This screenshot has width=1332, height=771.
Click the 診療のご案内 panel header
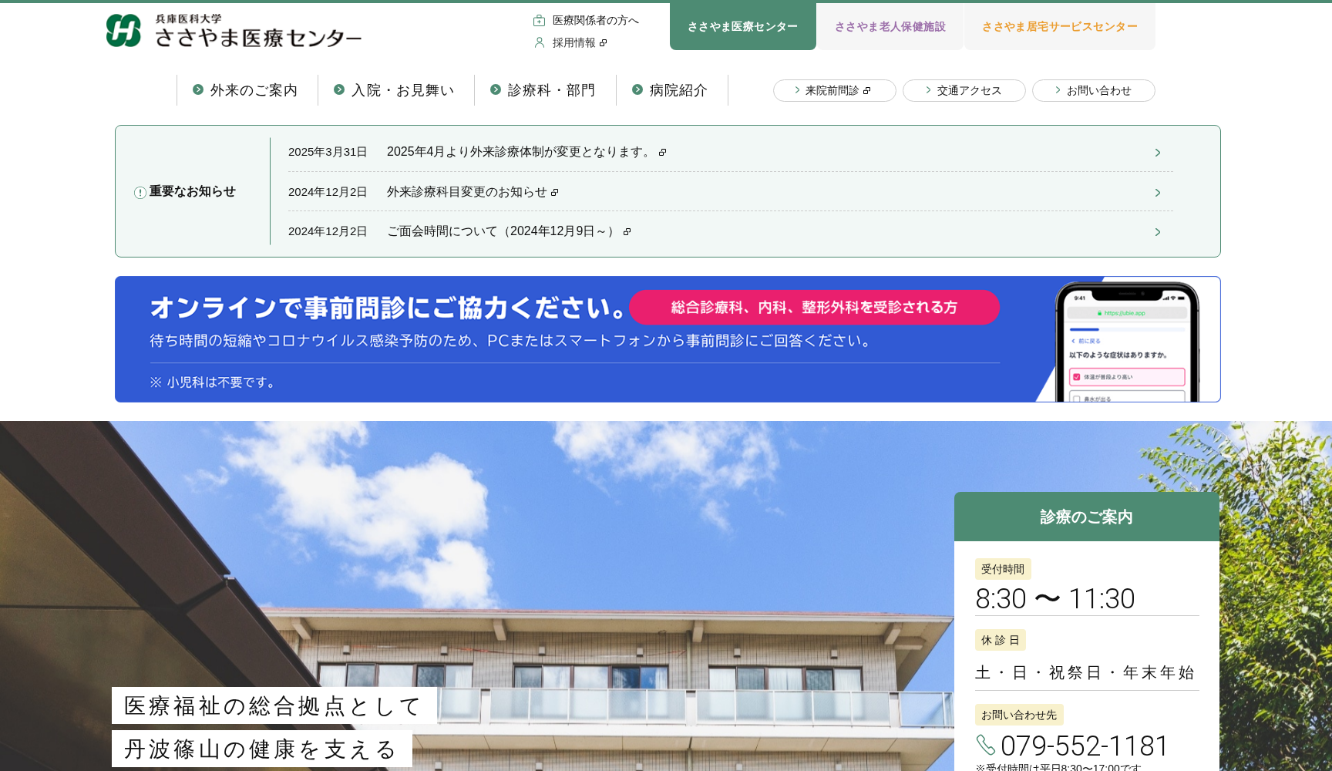pos(1086,517)
